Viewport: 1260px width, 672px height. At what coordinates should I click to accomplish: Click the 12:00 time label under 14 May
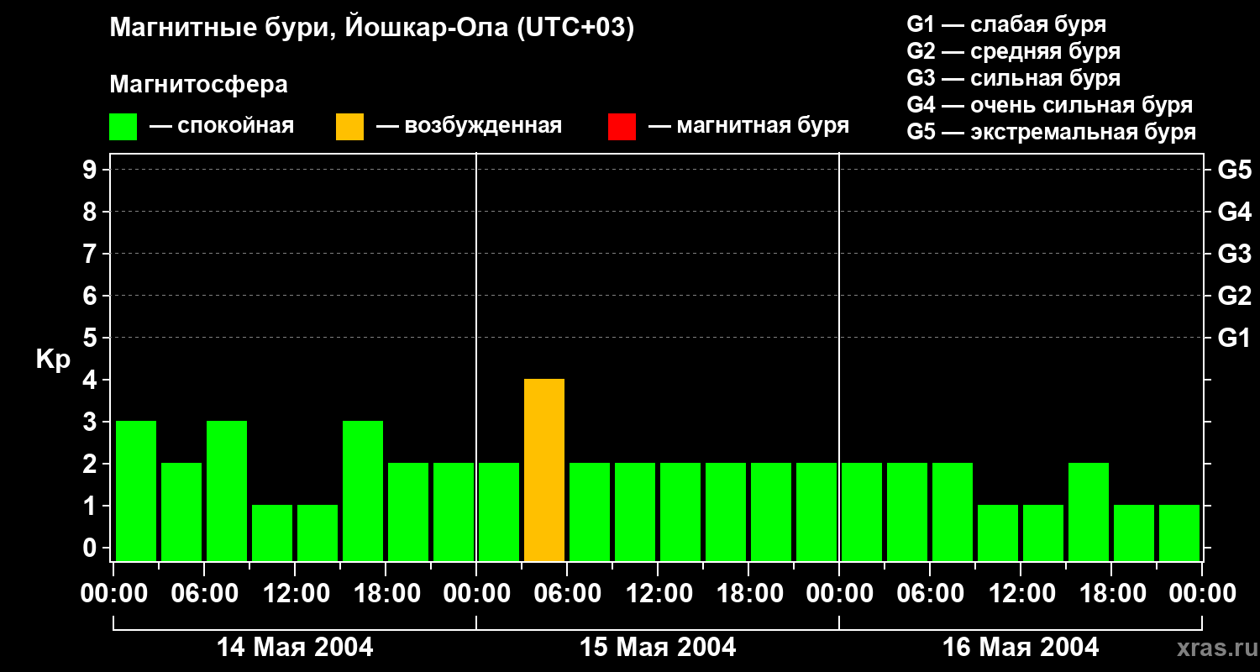(x=295, y=594)
